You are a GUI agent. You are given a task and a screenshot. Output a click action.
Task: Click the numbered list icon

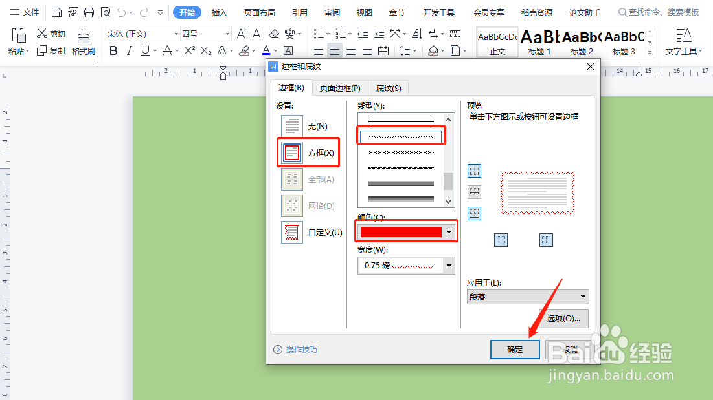(341, 34)
